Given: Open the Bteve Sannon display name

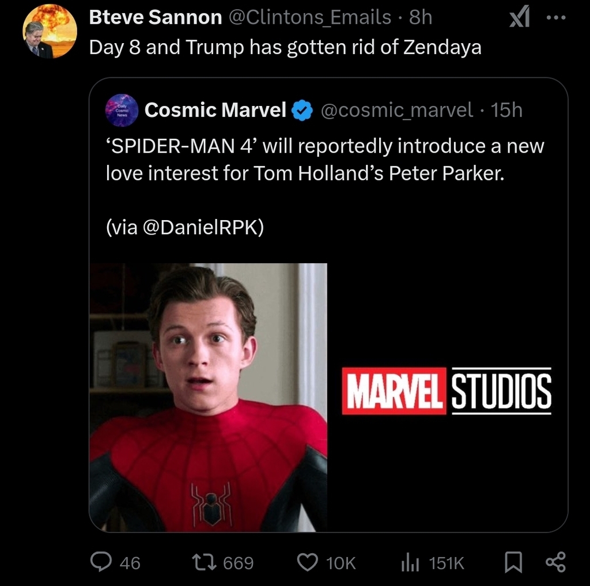Looking at the screenshot, I should 156,18.
